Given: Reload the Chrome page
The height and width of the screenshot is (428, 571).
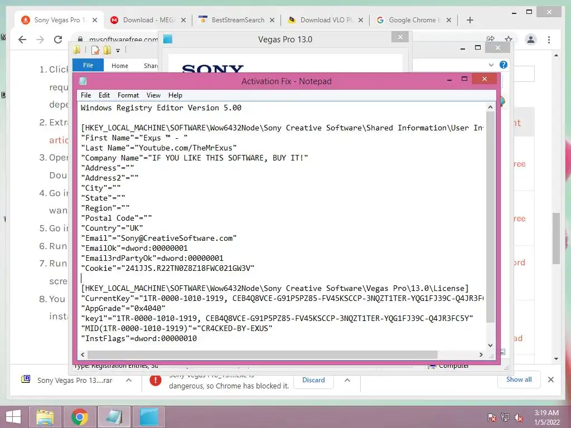Looking at the screenshot, I should click(x=58, y=40).
